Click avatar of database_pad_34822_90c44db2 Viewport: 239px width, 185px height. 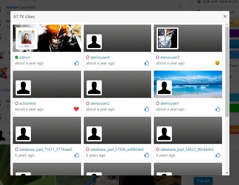tap(164, 134)
